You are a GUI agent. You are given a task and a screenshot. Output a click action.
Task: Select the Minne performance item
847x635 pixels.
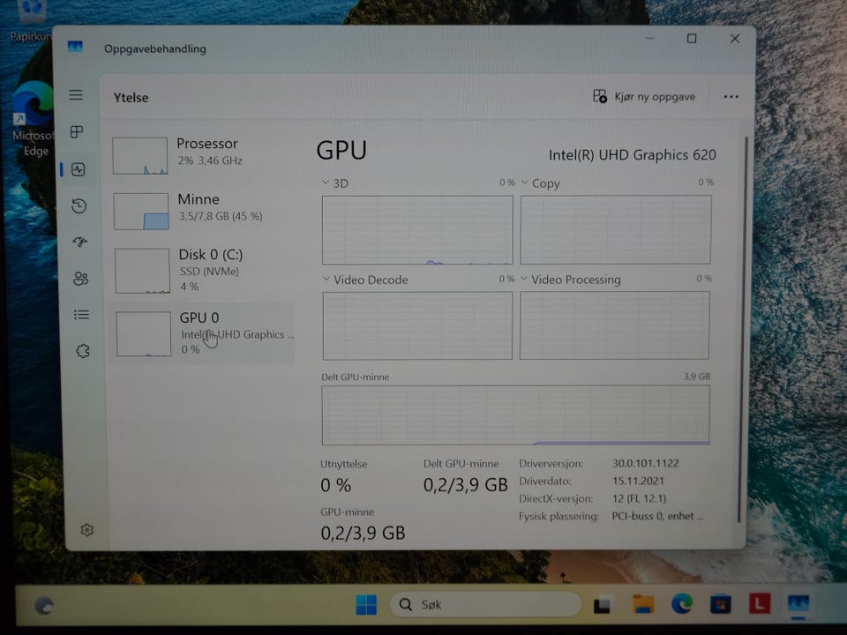pos(203,211)
